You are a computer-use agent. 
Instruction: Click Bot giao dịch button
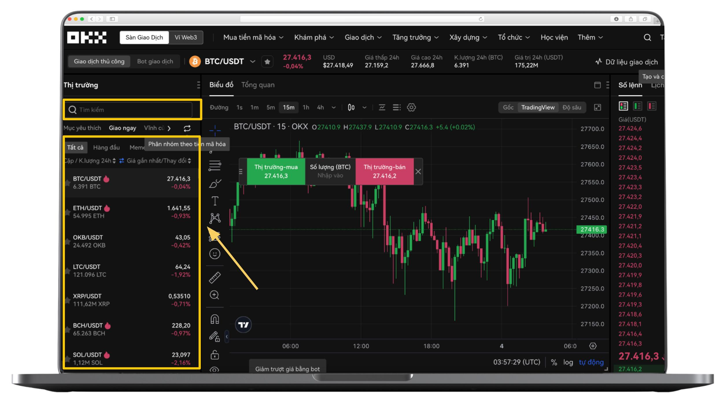click(x=155, y=61)
